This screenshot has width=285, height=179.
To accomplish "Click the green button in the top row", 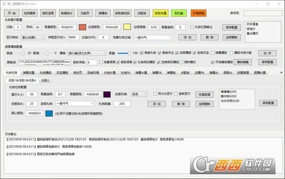I will (x=179, y=13).
